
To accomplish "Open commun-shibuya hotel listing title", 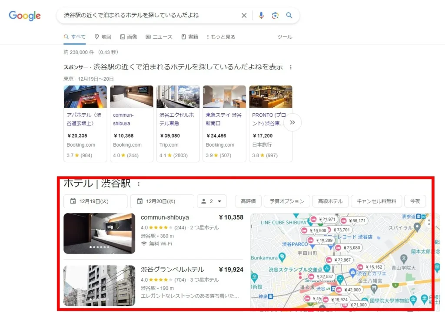I will [165, 217].
